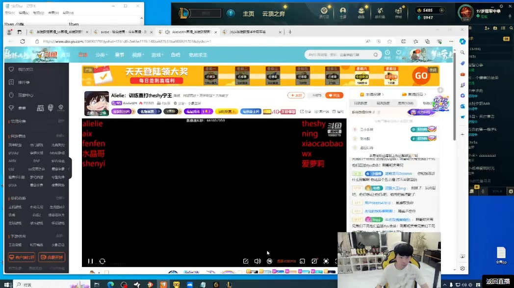The height and width of the screenshot is (288, 514).
Task: Collapse the Douyu left sidebar handle
Action: [x=70, y=168]
